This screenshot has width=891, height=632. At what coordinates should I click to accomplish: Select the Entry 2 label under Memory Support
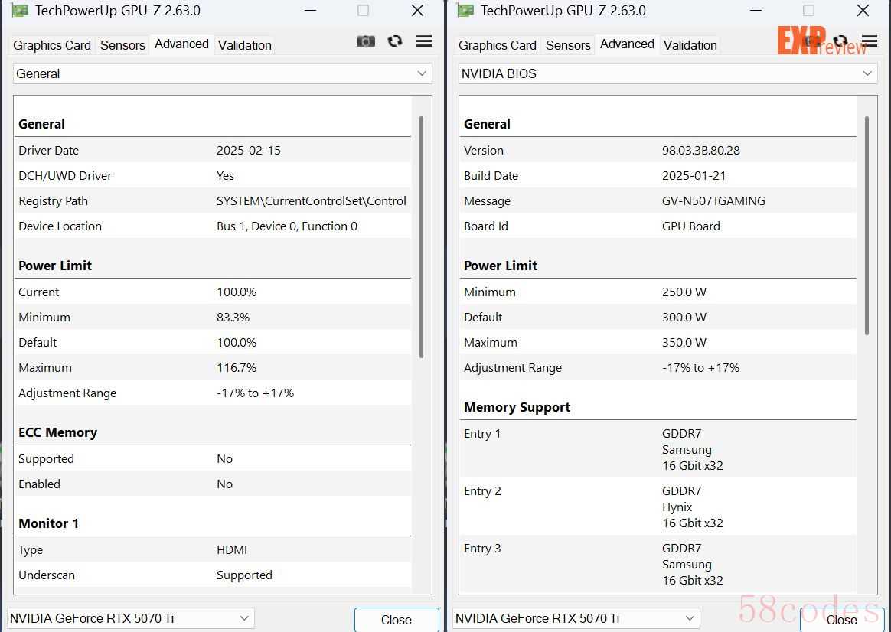(482, 491)
